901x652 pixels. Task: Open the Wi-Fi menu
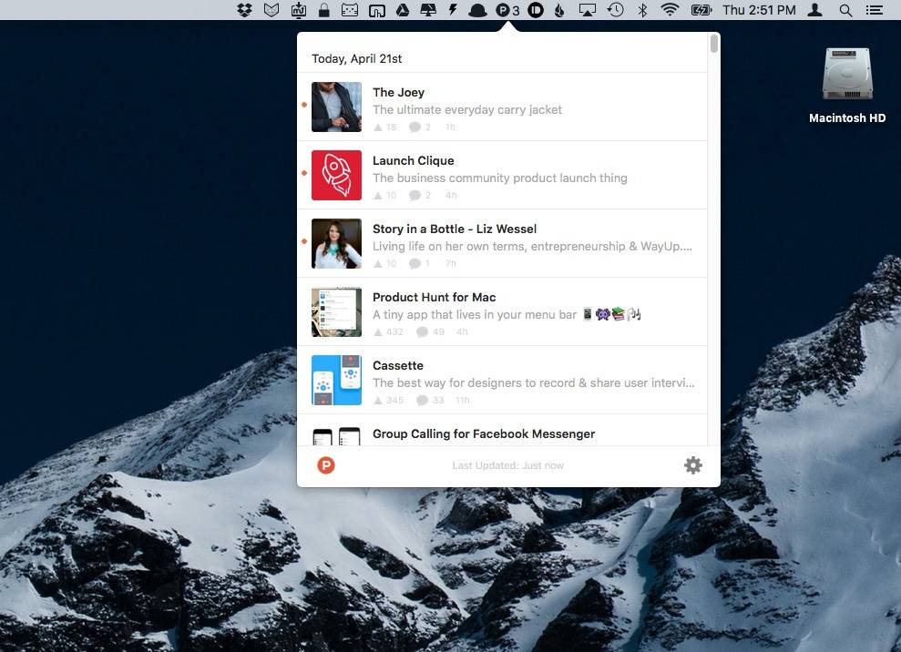670,10
